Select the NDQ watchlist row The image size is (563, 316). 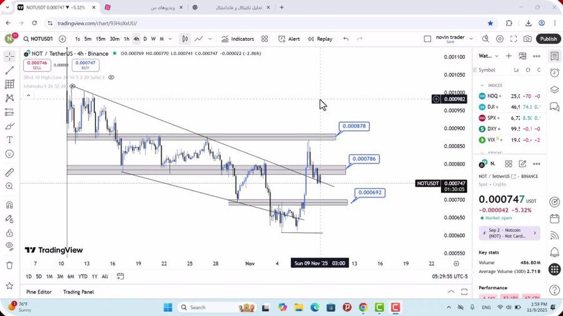pos(510,96)
